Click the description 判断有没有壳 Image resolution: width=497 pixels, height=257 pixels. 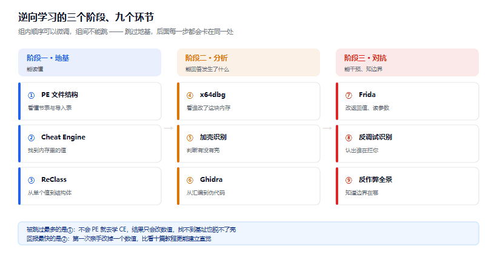tap(203, 150)
